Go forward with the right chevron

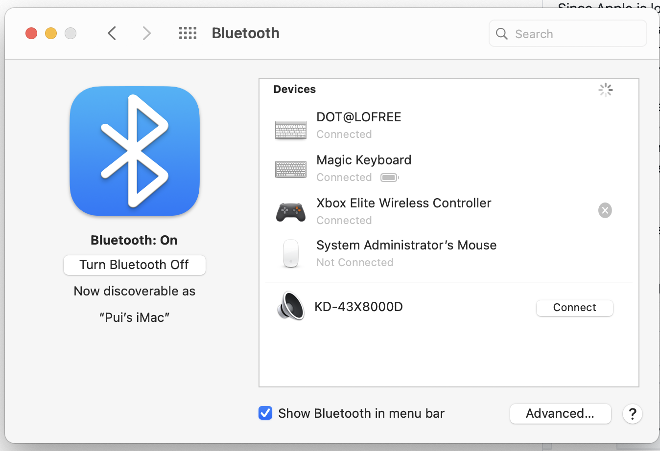tap(146, 33)
